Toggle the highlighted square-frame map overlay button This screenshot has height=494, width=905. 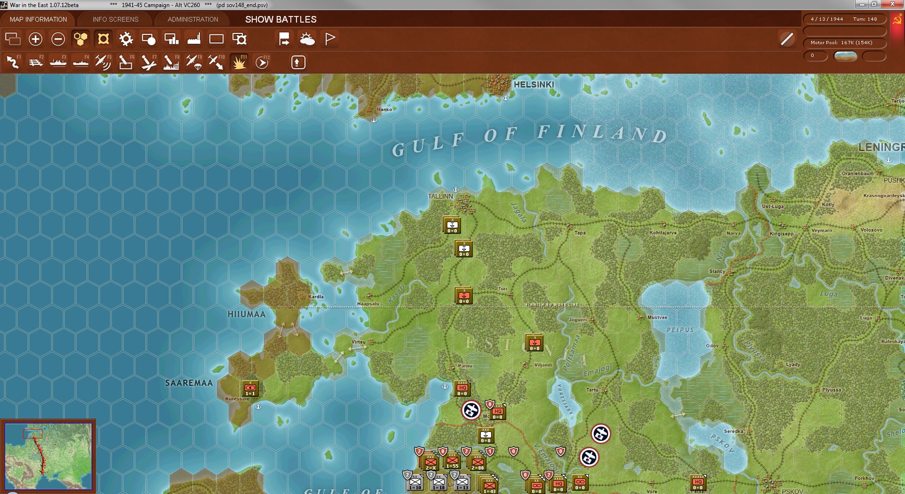103,39
